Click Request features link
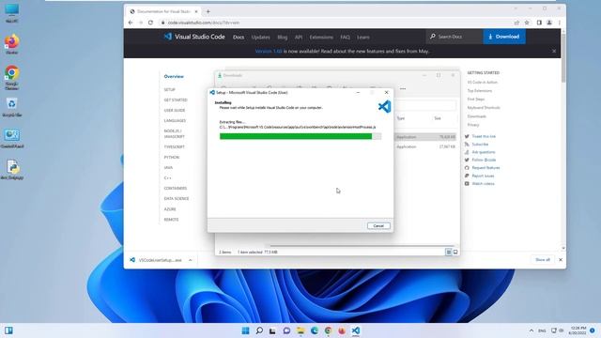The image size is (601, 338). click(485, 168)
